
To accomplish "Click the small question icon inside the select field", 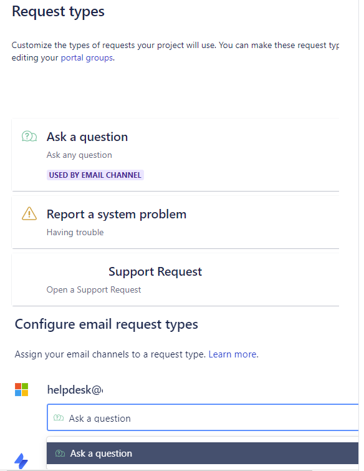I will coord(59,418).
